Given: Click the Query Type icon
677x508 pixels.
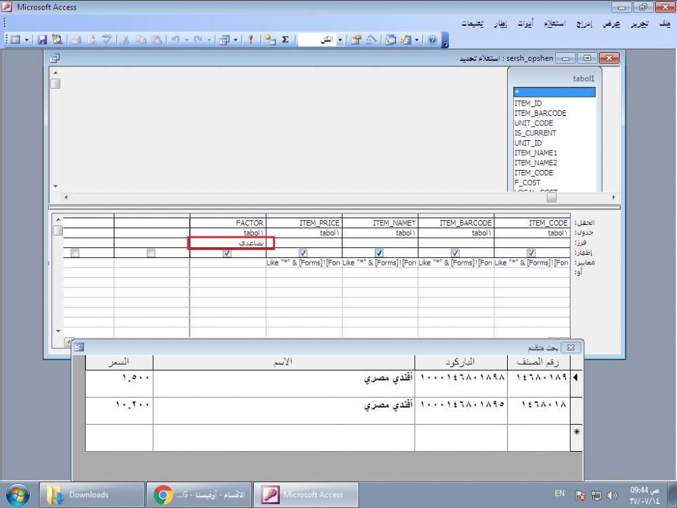Looking at the screenshot, I should tap(225, 40).
